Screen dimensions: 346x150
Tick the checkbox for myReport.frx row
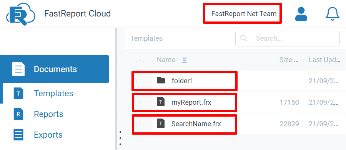coord(138,103)
